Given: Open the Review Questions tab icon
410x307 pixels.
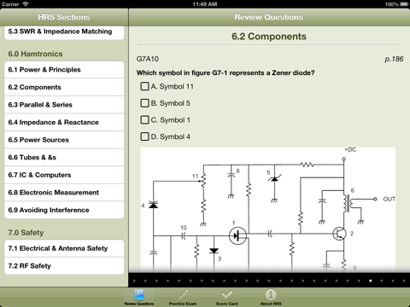Looking at the screenshot, I should click(x=139, y=295).
